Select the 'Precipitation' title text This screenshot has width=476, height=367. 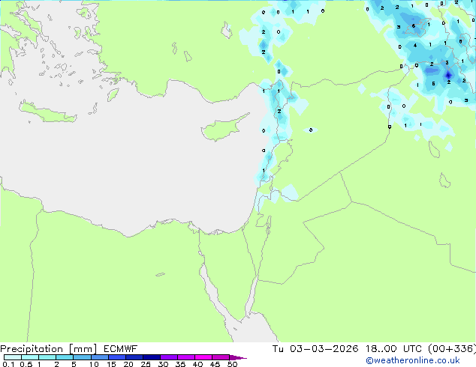pyautogui.click(x=32, y=349)
